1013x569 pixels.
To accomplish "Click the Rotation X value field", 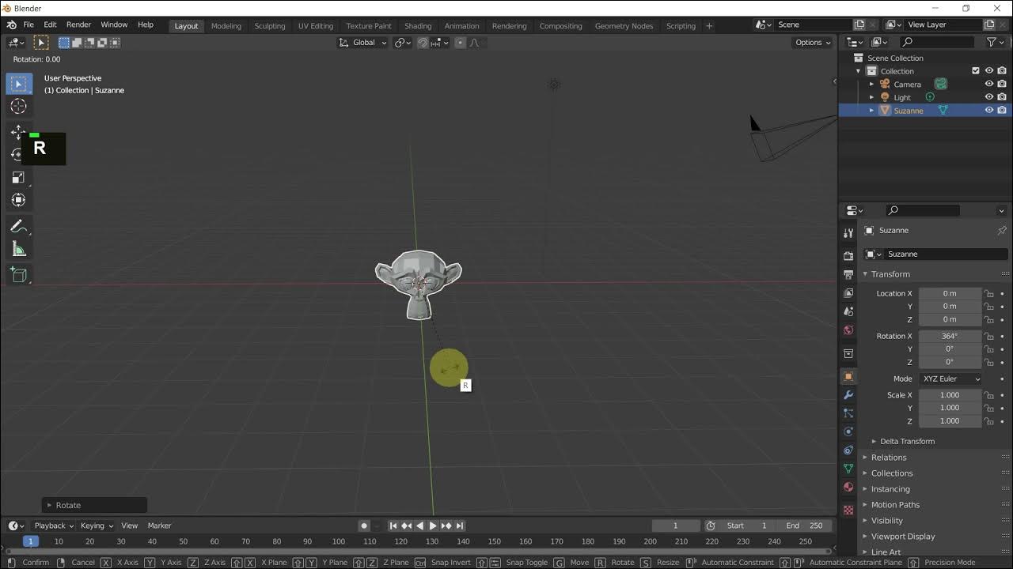I will coord(950,336).
